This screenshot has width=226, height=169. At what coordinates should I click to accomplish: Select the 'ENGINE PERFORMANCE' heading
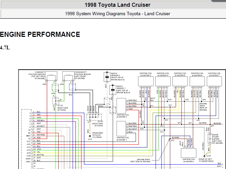[40, 34]
